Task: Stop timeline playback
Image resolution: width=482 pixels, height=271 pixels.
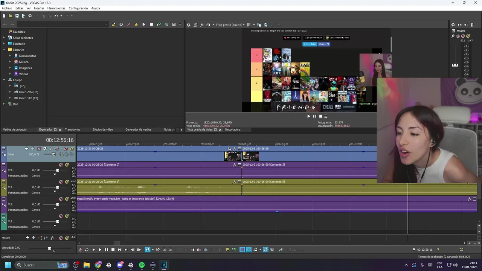Action: point(113,250)
